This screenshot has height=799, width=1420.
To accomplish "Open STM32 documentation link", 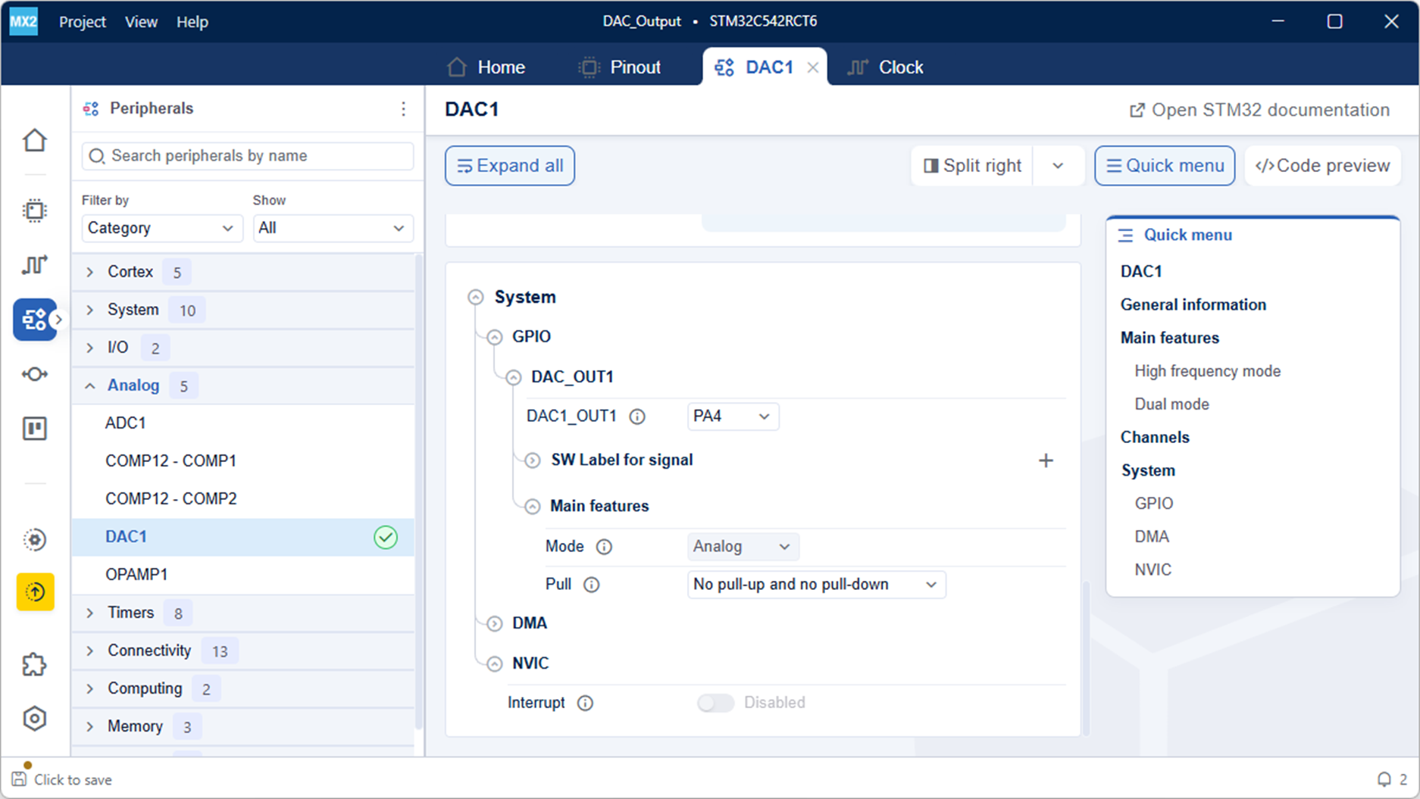I will click(1259, 111).
